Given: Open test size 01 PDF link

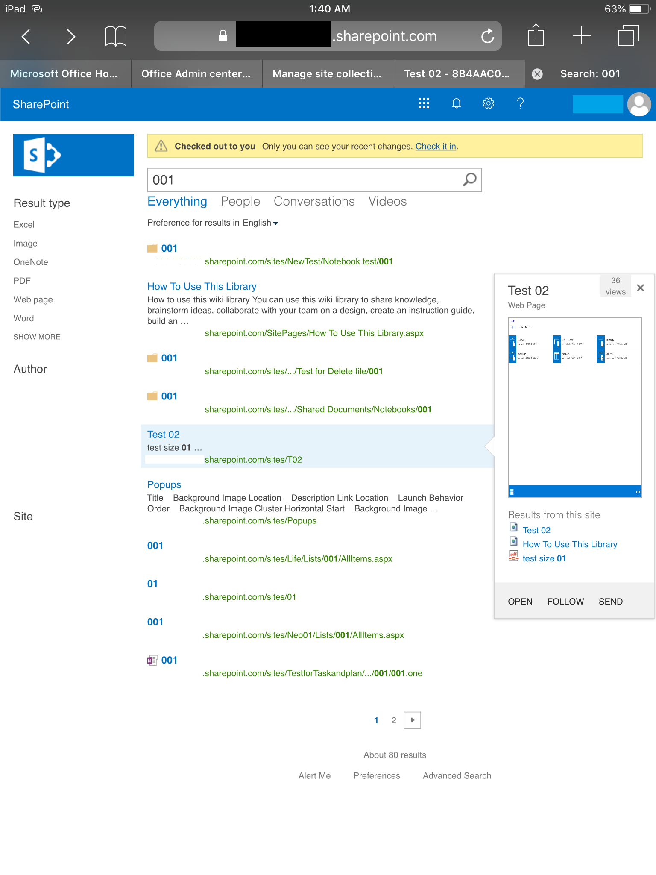Looking at the screenshot, I should 544,558.
